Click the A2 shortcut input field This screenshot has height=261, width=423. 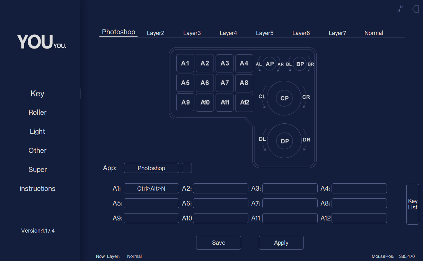coord(221,189)
